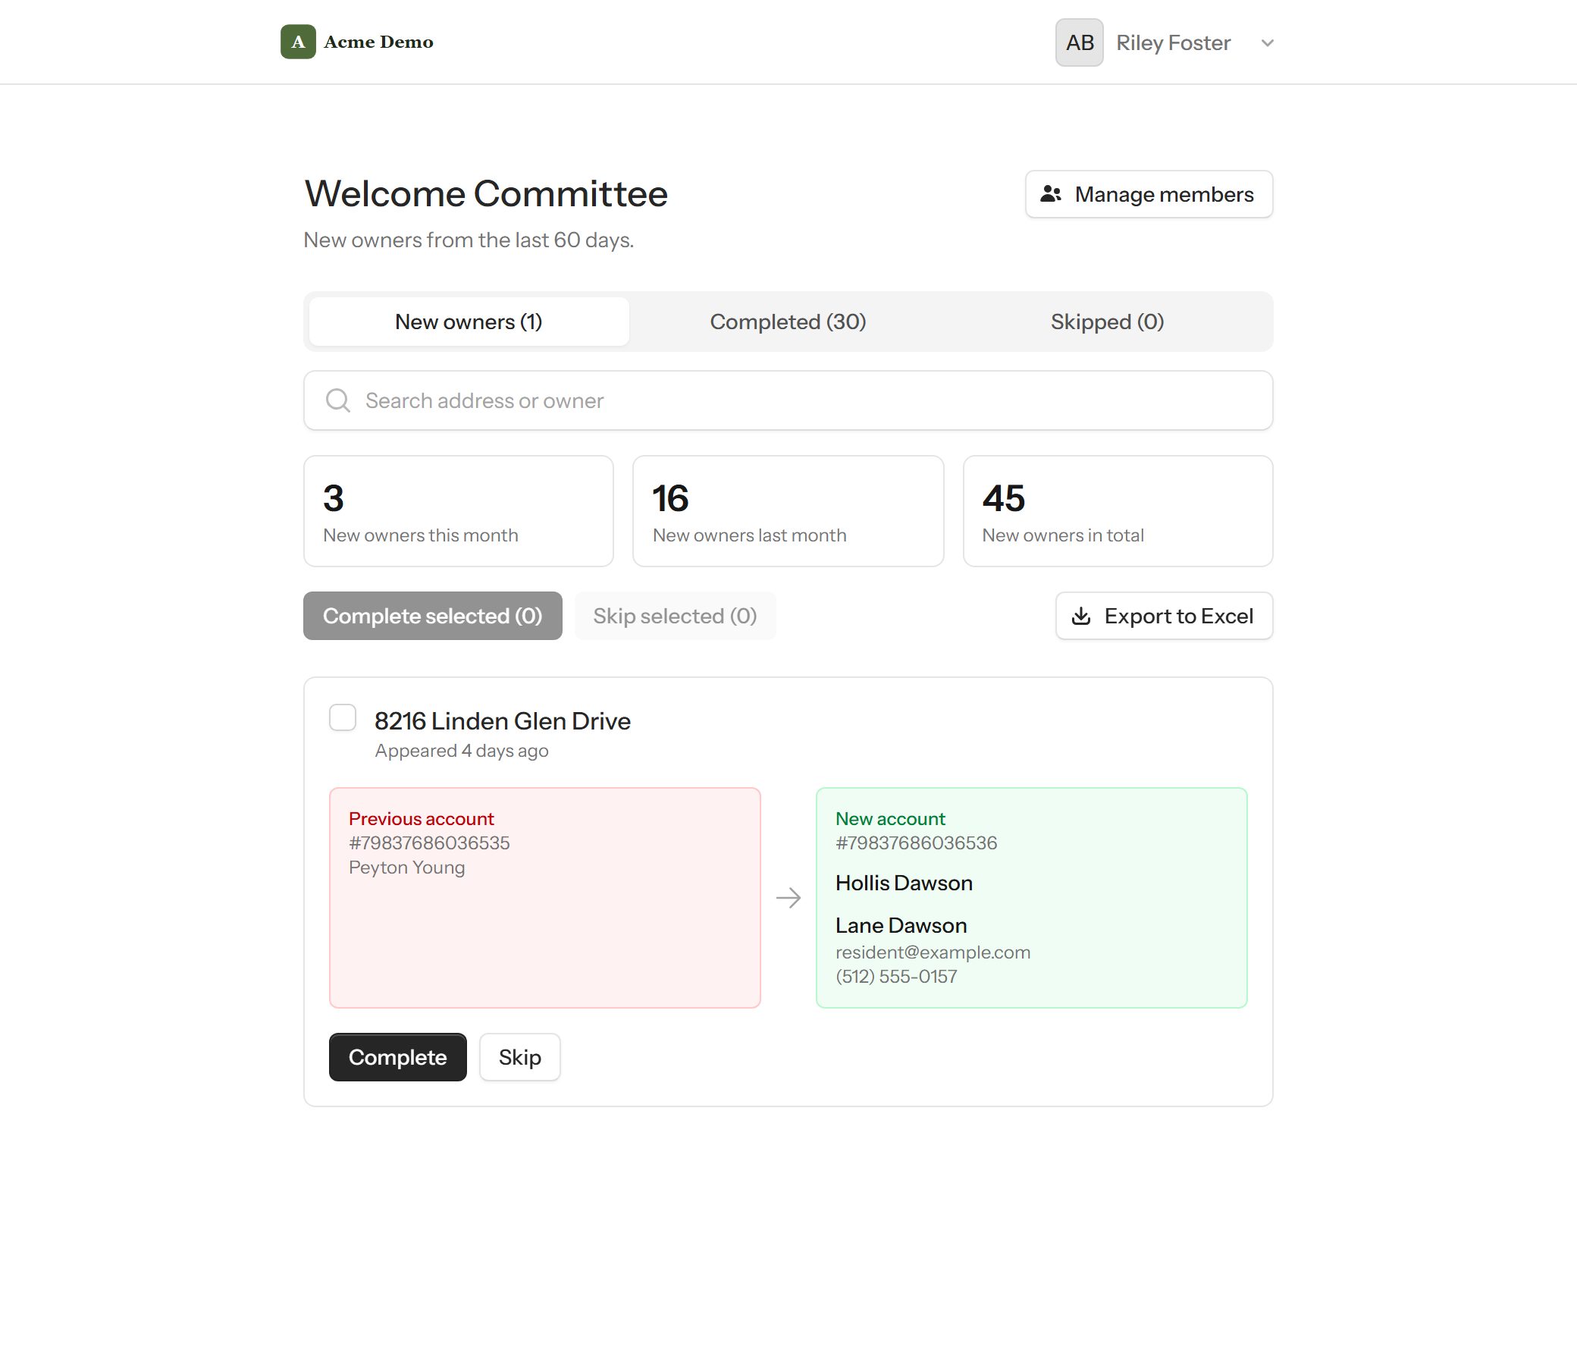This screenshot has height=1365, width=1577.
Task: Export the list to Excel
Action: (1164, 616)
